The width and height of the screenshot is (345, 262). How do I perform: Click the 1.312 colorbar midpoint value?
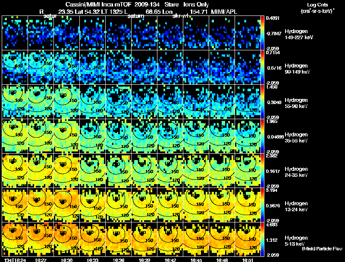pos(273,240)
